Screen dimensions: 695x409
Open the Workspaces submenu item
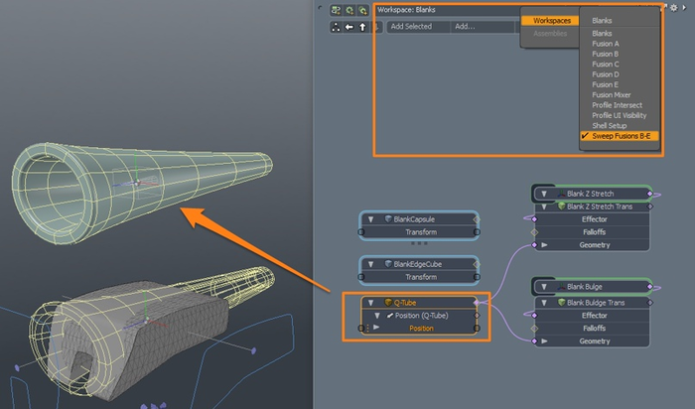(551, 20)
